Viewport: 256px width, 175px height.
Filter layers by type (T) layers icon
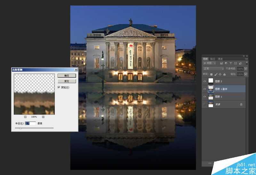[x=231, y=63]
